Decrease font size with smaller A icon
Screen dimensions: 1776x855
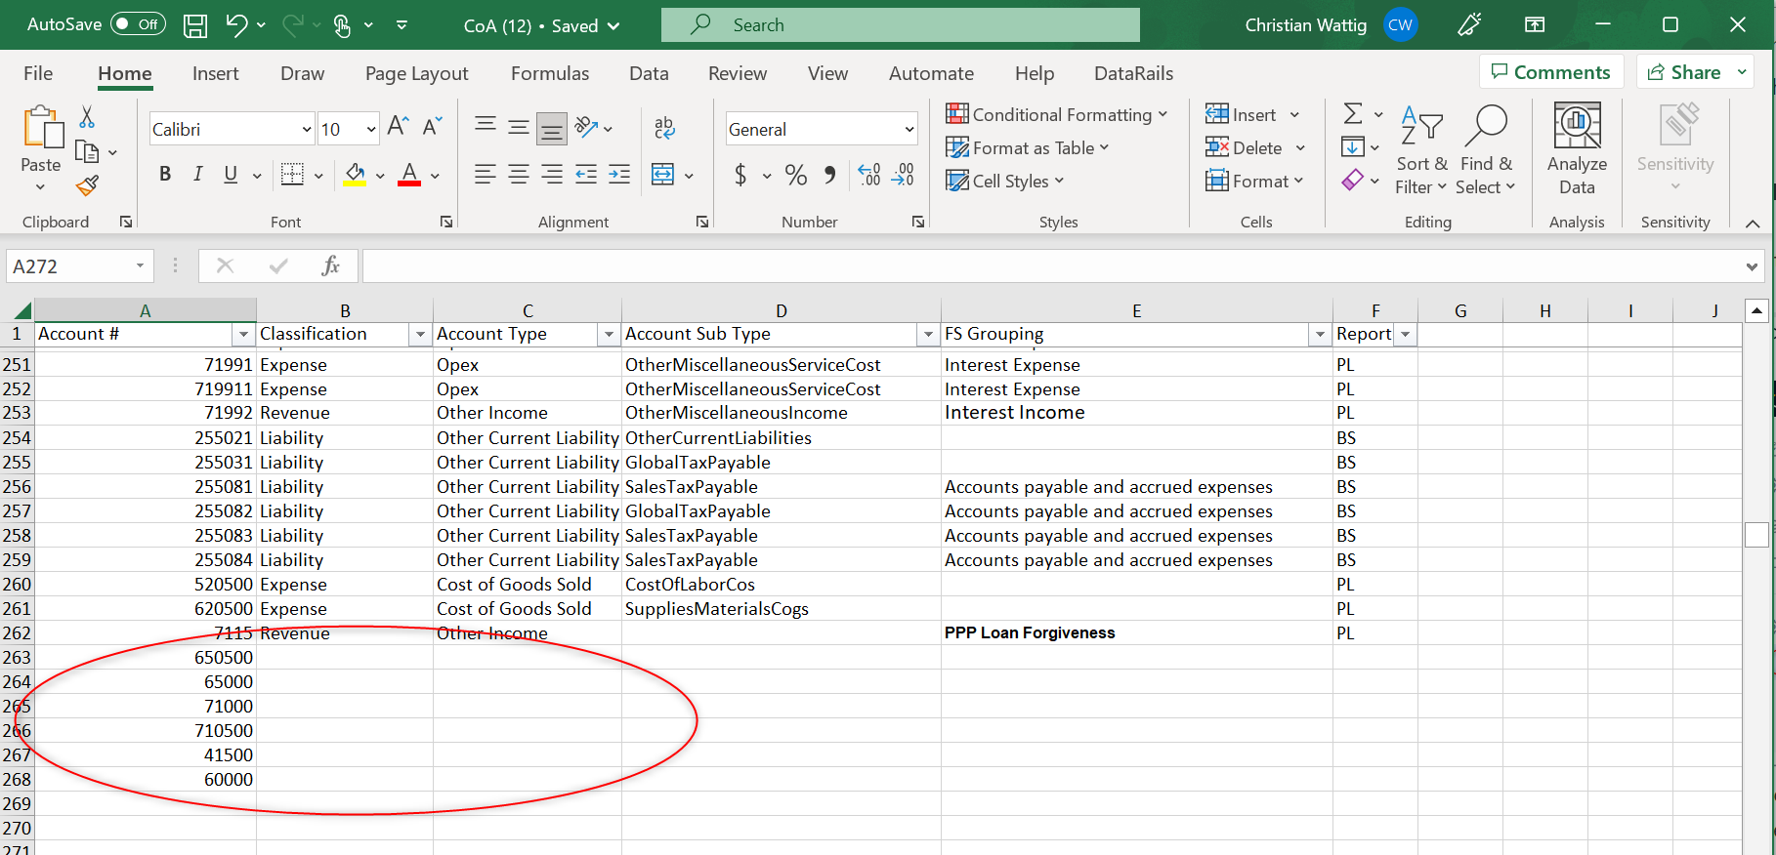click(x=432, y=126)
